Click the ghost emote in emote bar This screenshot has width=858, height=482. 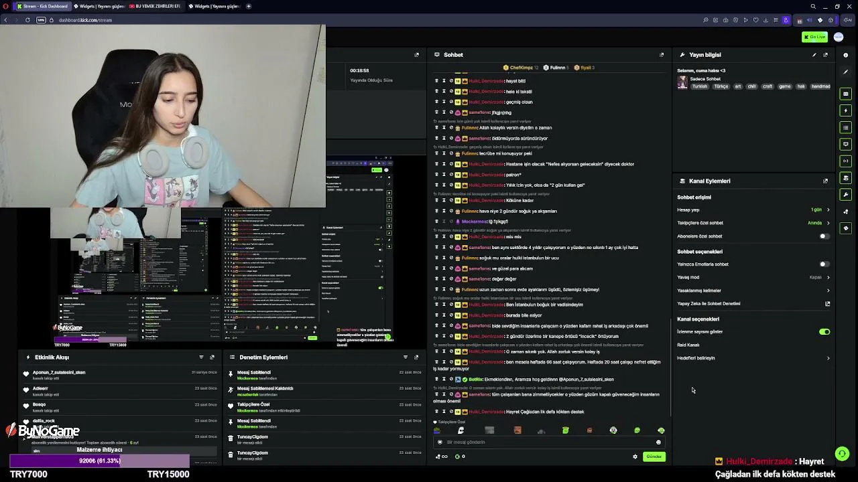461,430
